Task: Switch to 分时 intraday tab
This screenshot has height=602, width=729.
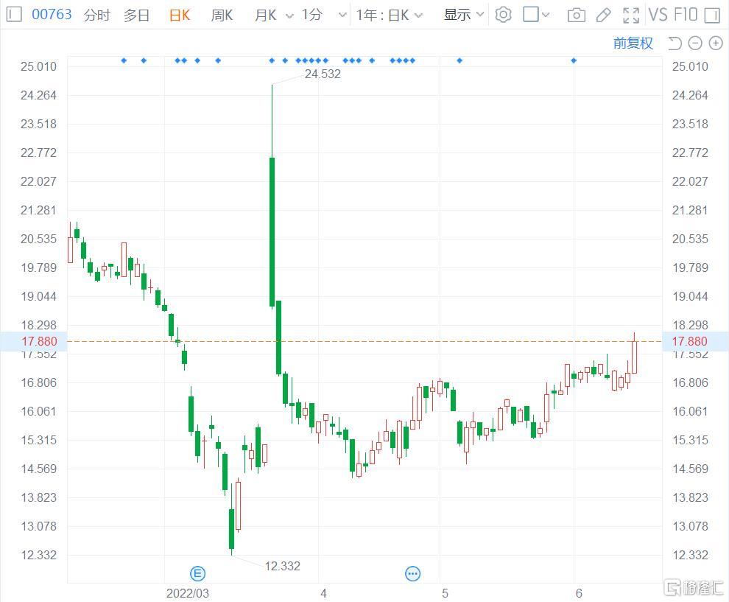Action: 96,15
